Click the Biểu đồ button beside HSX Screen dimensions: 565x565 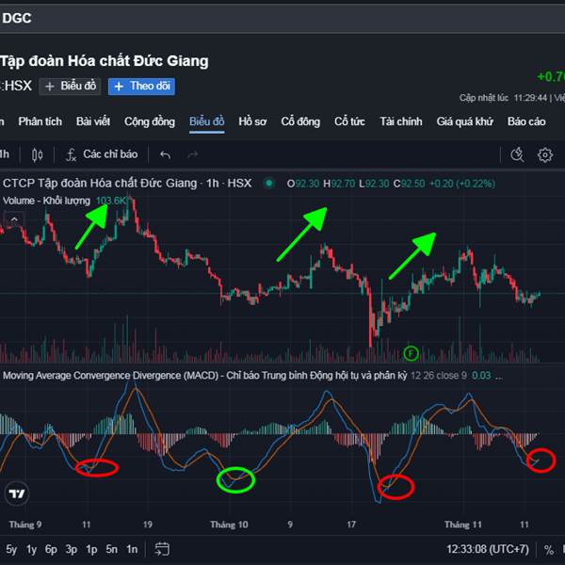71,86
